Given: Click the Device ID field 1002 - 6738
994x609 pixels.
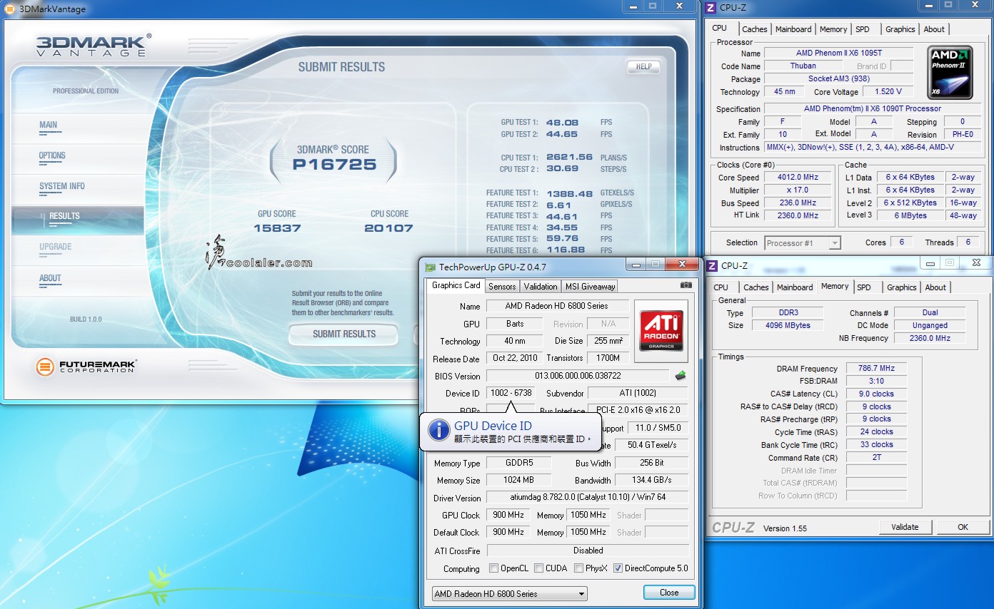Looking at the screenshot, I should 510,393.
